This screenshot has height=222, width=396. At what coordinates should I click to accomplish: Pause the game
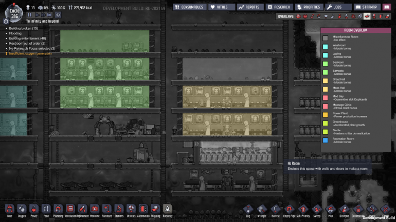pyautogui.click(x=30, y=15)
